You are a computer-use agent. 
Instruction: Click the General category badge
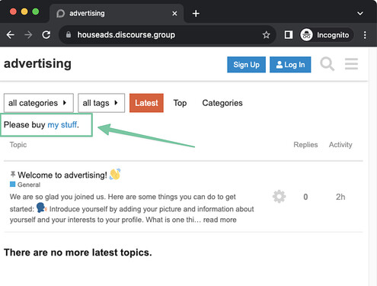[25, 185]
